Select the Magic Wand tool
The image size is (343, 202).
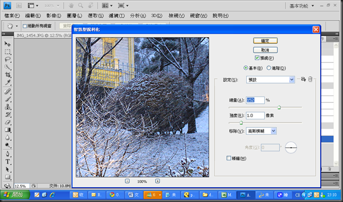click(x=7, y=67)
